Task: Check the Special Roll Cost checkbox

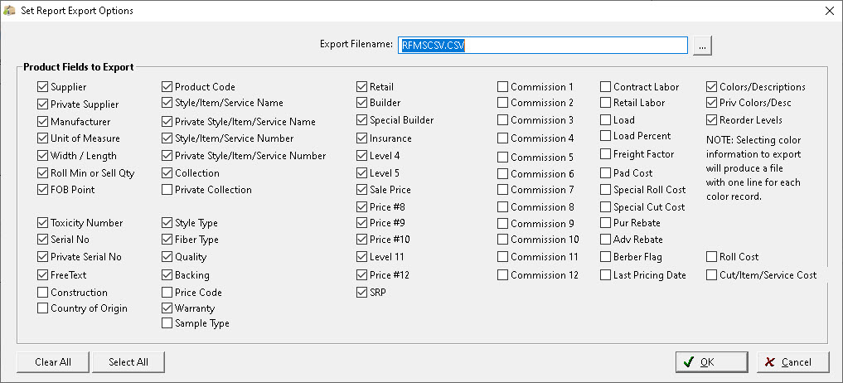Action: pyautogui.click(x=605, y=189)
